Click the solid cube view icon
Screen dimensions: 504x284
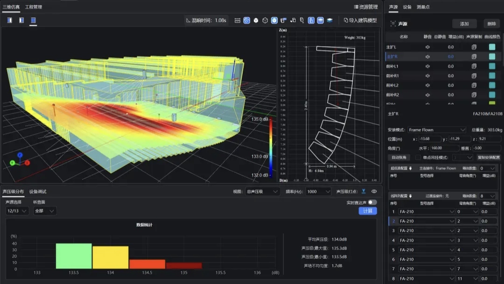256,21
